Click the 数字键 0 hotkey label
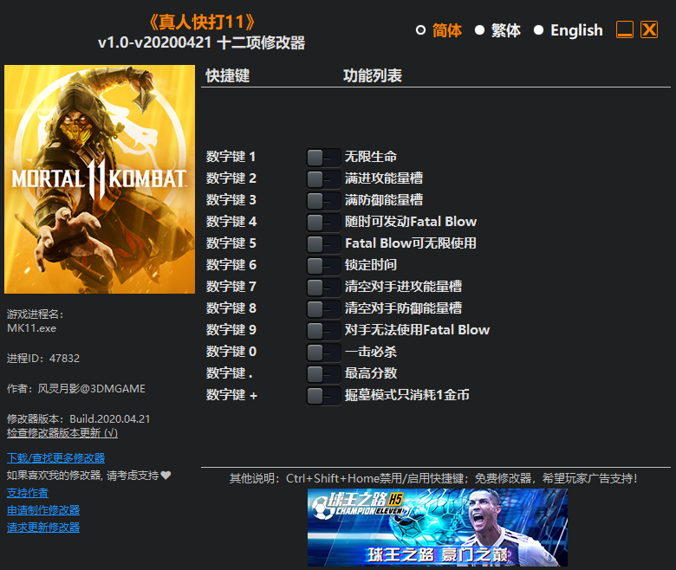Image resolution: width=676 pixels, height=570 pixels. 231,351
